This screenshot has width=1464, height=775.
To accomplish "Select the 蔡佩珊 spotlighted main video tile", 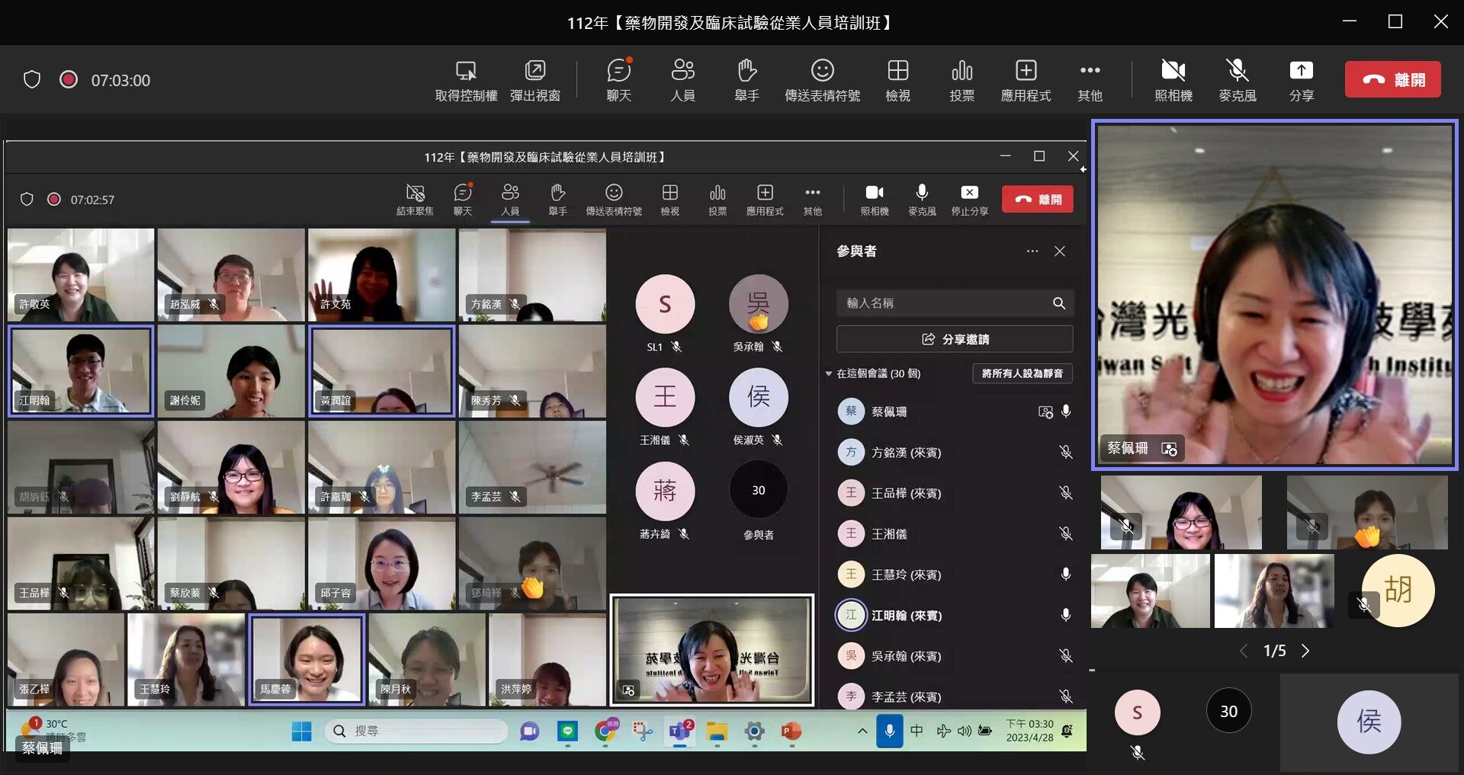I will [1275, 294].
